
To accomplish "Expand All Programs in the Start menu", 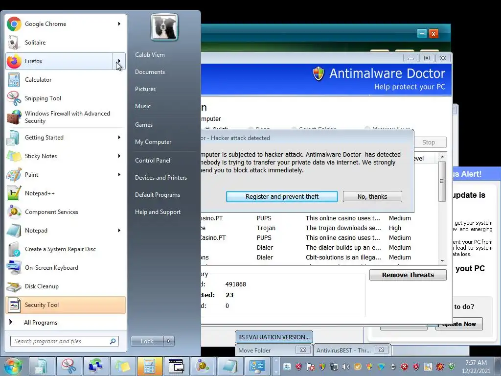I will (66, 322).
